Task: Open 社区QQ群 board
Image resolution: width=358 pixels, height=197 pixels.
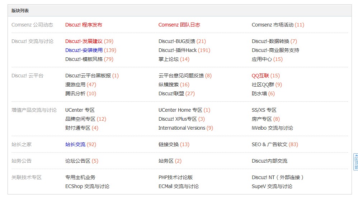Action: pos(263,85)
